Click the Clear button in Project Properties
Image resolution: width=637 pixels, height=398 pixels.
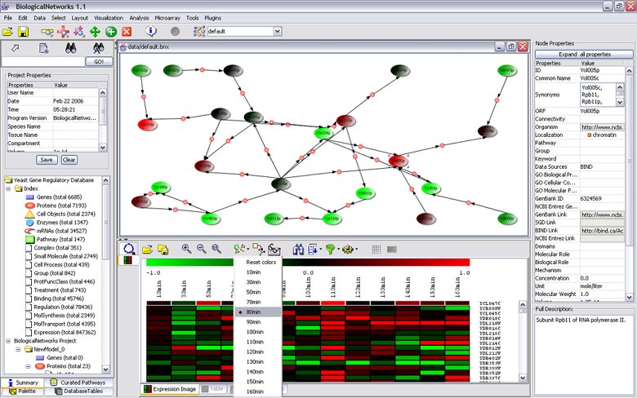[69, 160]
